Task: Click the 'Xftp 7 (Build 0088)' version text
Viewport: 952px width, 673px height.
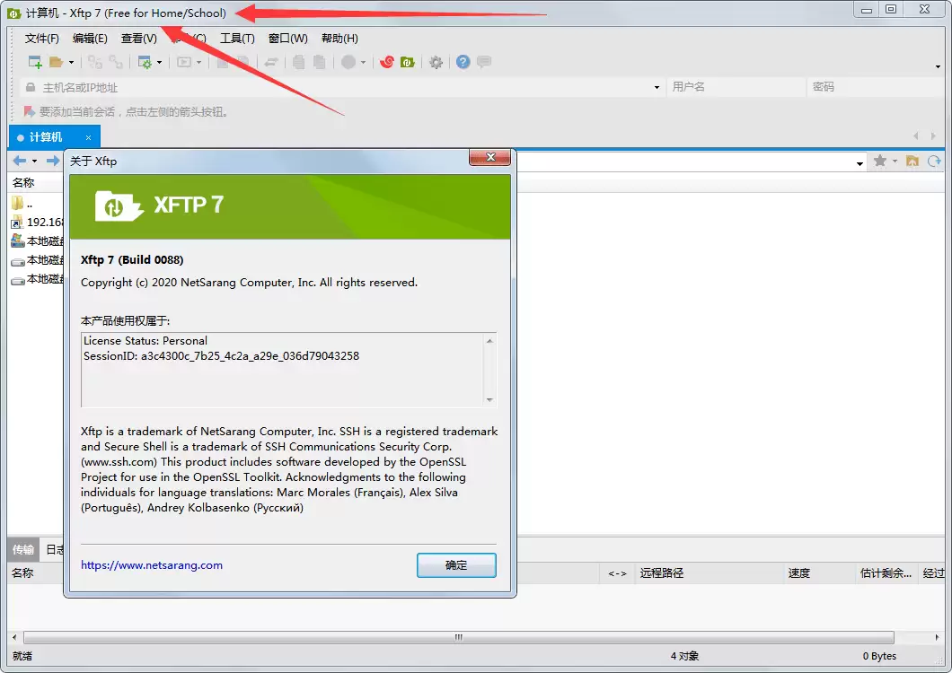Action: point(132,259)
